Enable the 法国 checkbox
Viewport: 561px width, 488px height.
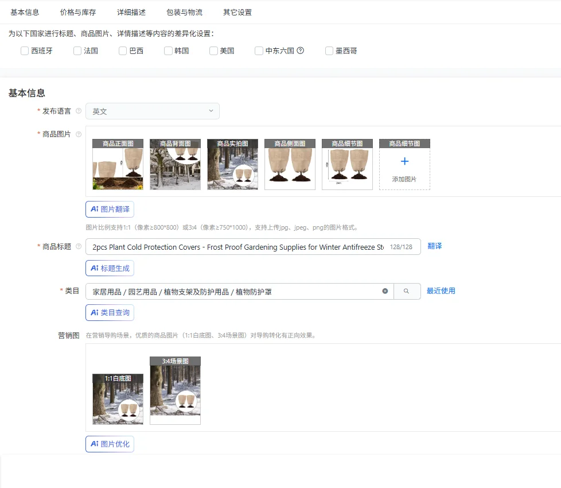pos(77,51)
